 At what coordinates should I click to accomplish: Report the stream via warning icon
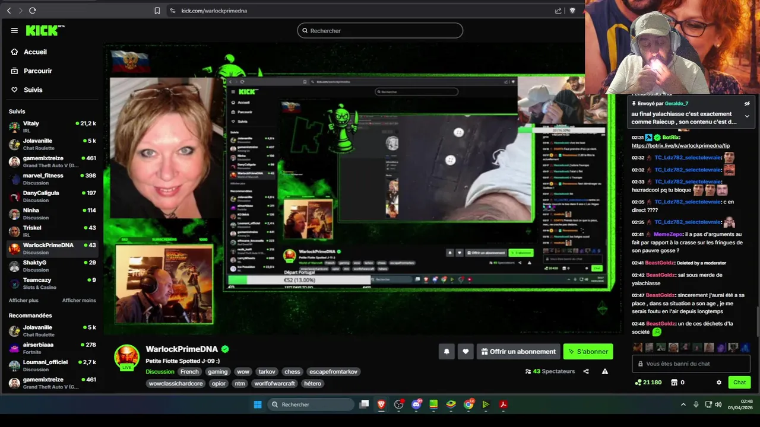coord(605,371)
